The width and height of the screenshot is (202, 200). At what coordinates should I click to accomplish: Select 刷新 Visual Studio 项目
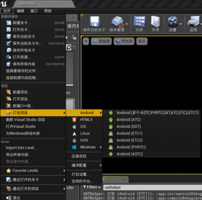click(x=33, y=119)
